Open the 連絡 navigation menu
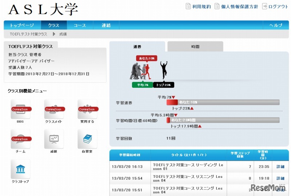 coord(106,25)
